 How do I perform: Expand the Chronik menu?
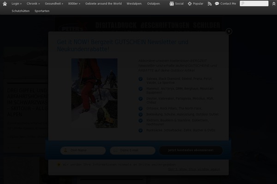pyautogui.click(x=33, y=4)
